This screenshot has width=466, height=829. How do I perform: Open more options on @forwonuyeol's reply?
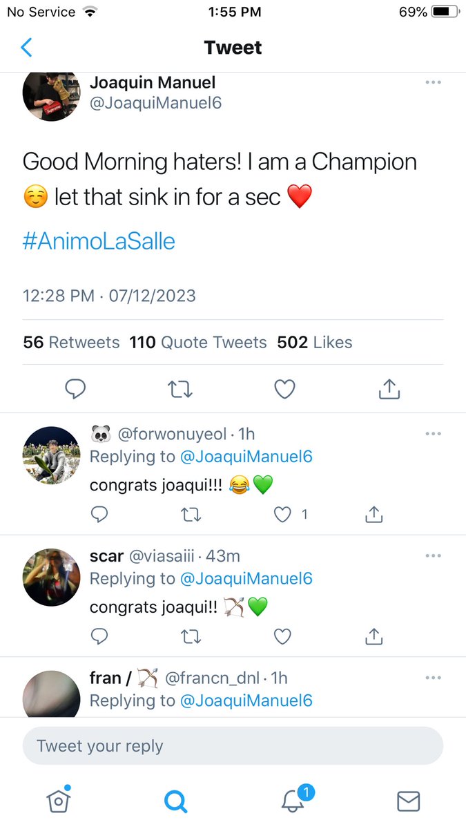433,434
